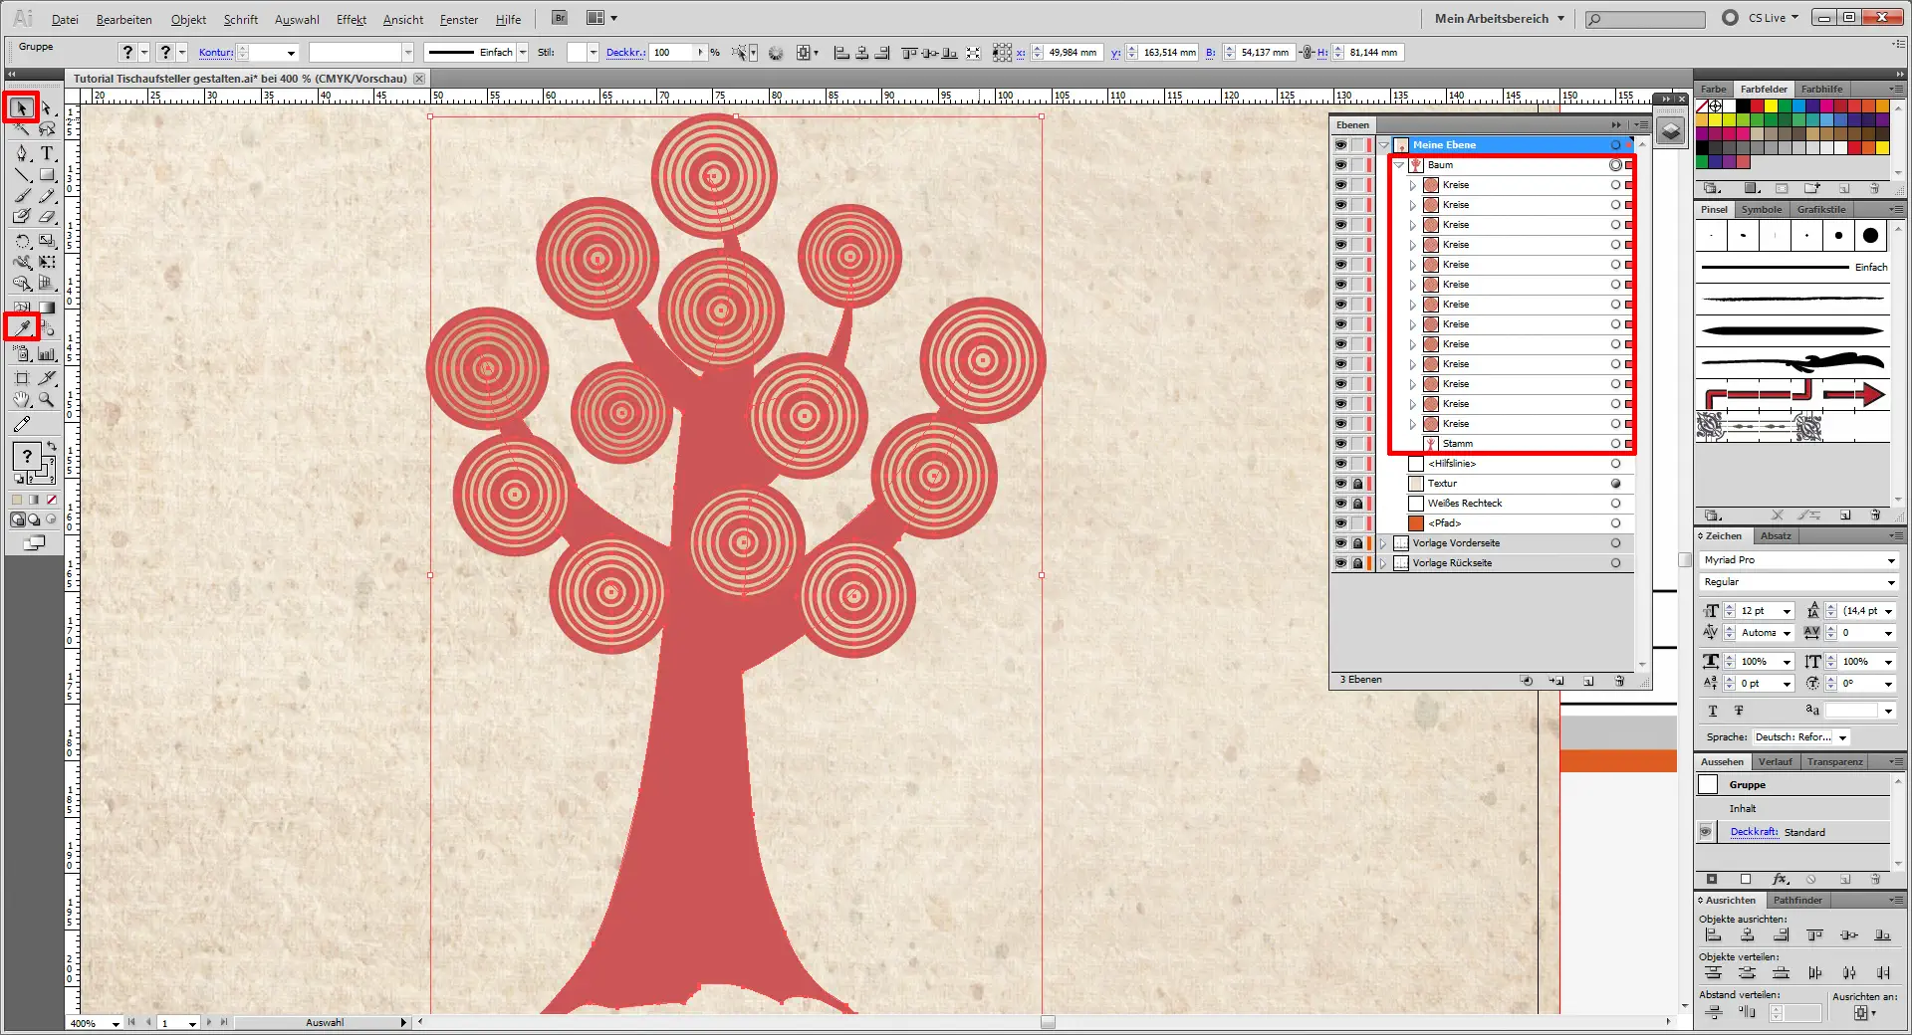Click the Deckkraft link in Aussehen panel

tap(1754, 832)
